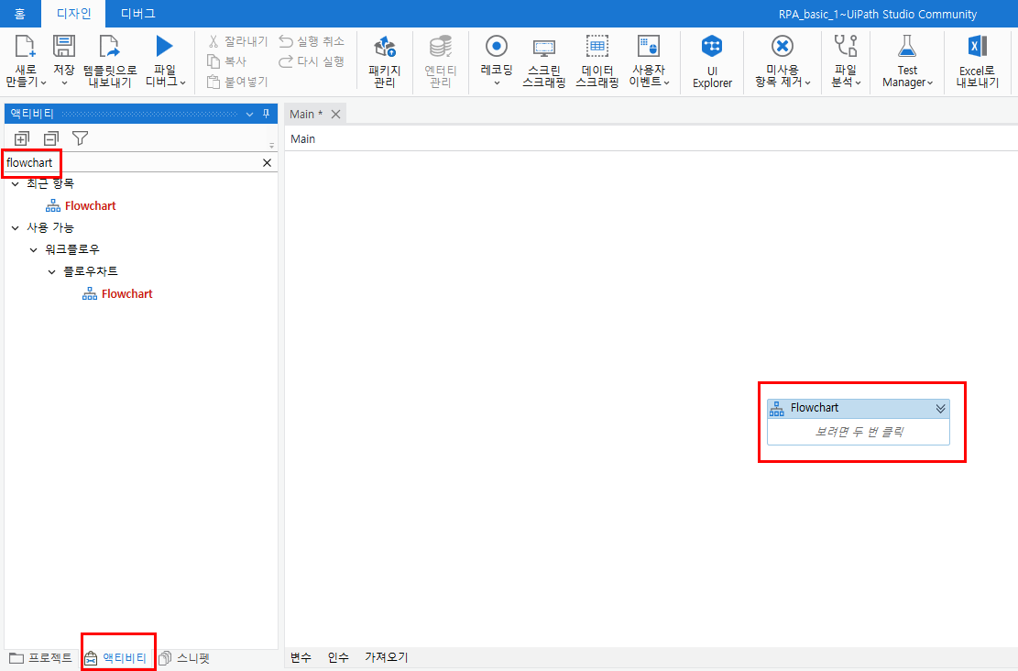
Task: Open the 저장 dropdown arrow
Action: tap(63, 83)
